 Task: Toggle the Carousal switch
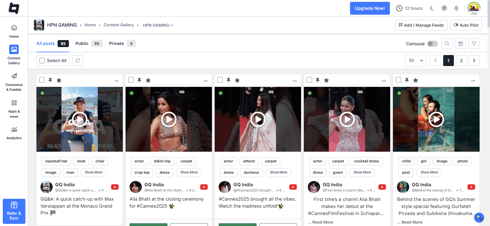432,44
